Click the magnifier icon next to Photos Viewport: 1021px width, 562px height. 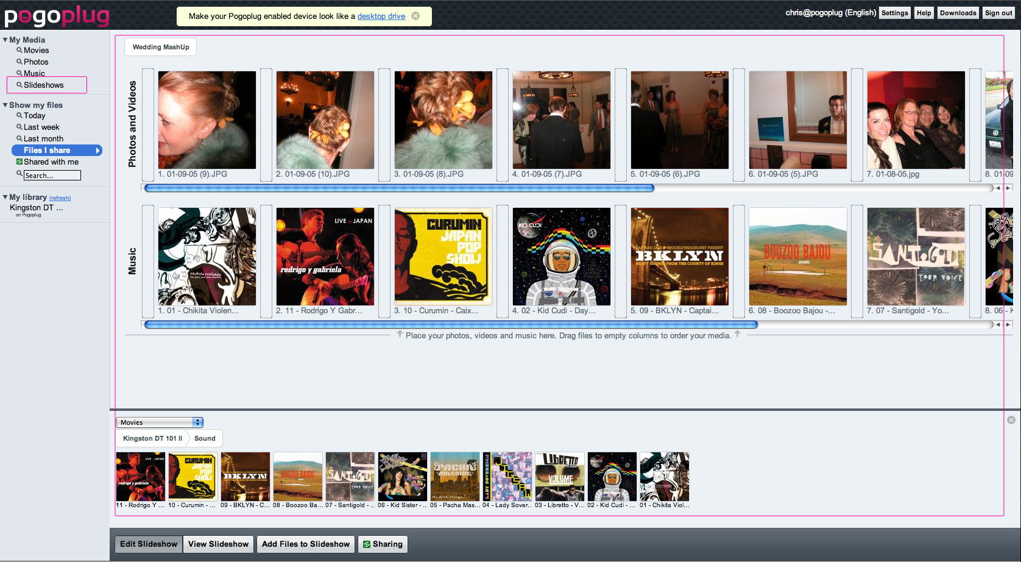[19, 62]
